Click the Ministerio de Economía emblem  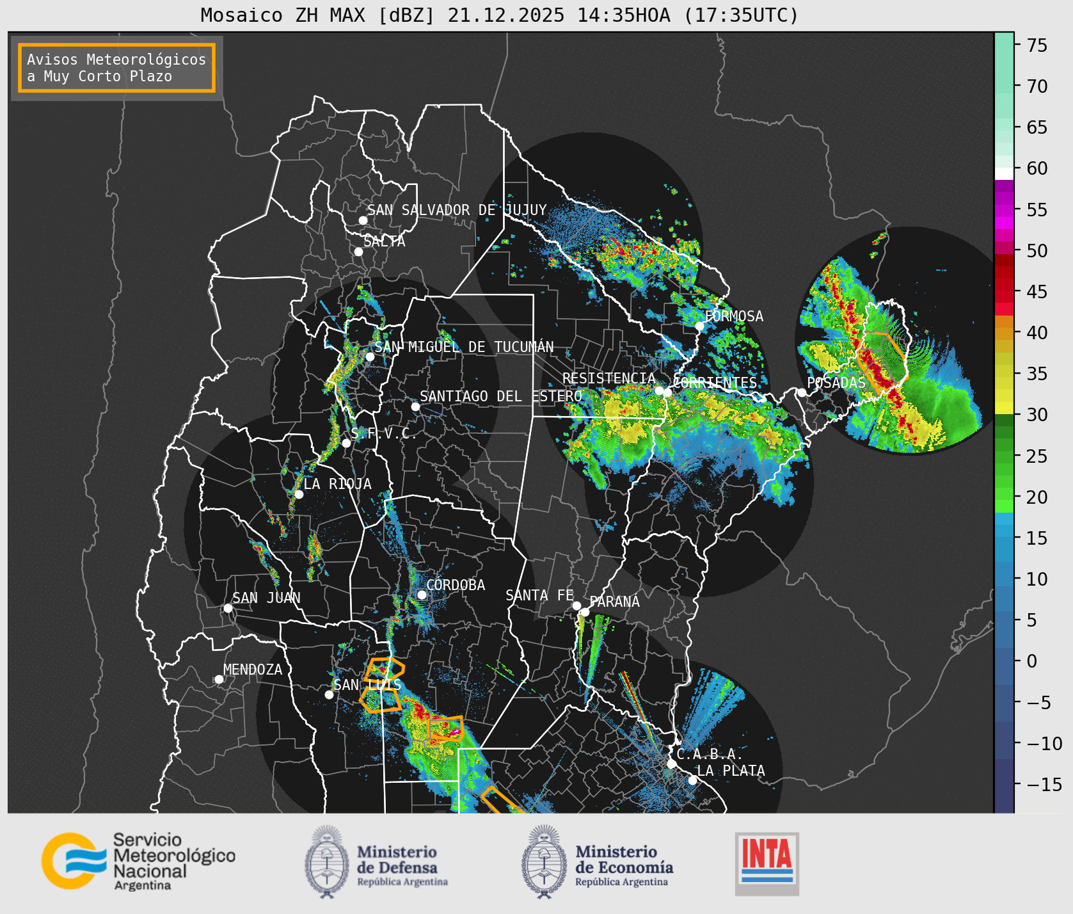(544, 862)
